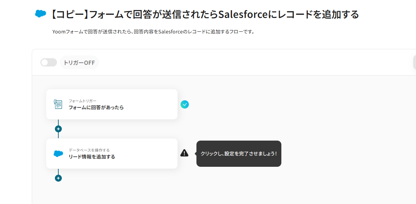Click the トリガーOFF status label
This screenshot has width=416, height=204.
tap(79, 63)
